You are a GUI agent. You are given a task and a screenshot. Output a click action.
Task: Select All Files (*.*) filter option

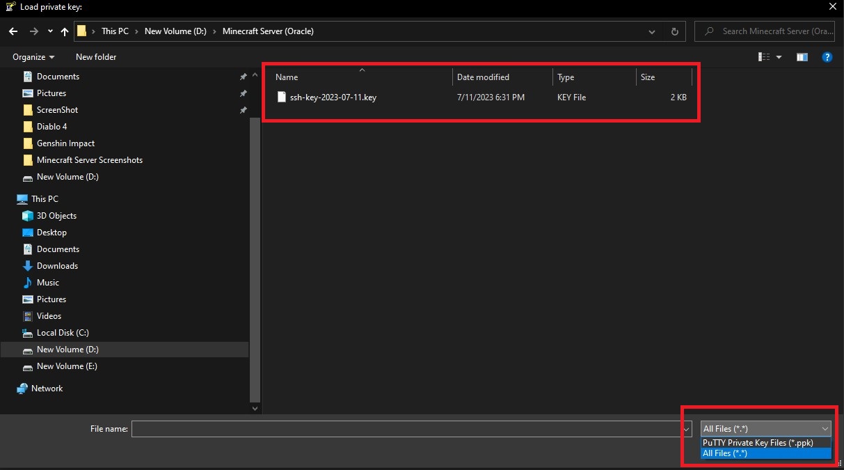[x=725, y=453]
